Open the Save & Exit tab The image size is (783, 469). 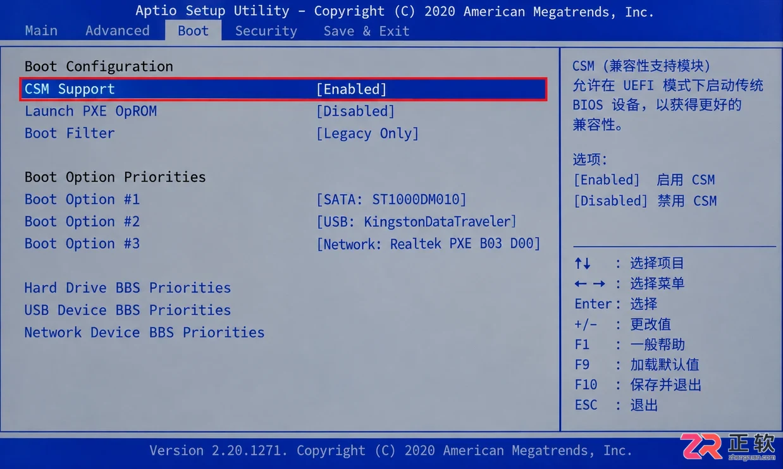(x=366, y=30)
